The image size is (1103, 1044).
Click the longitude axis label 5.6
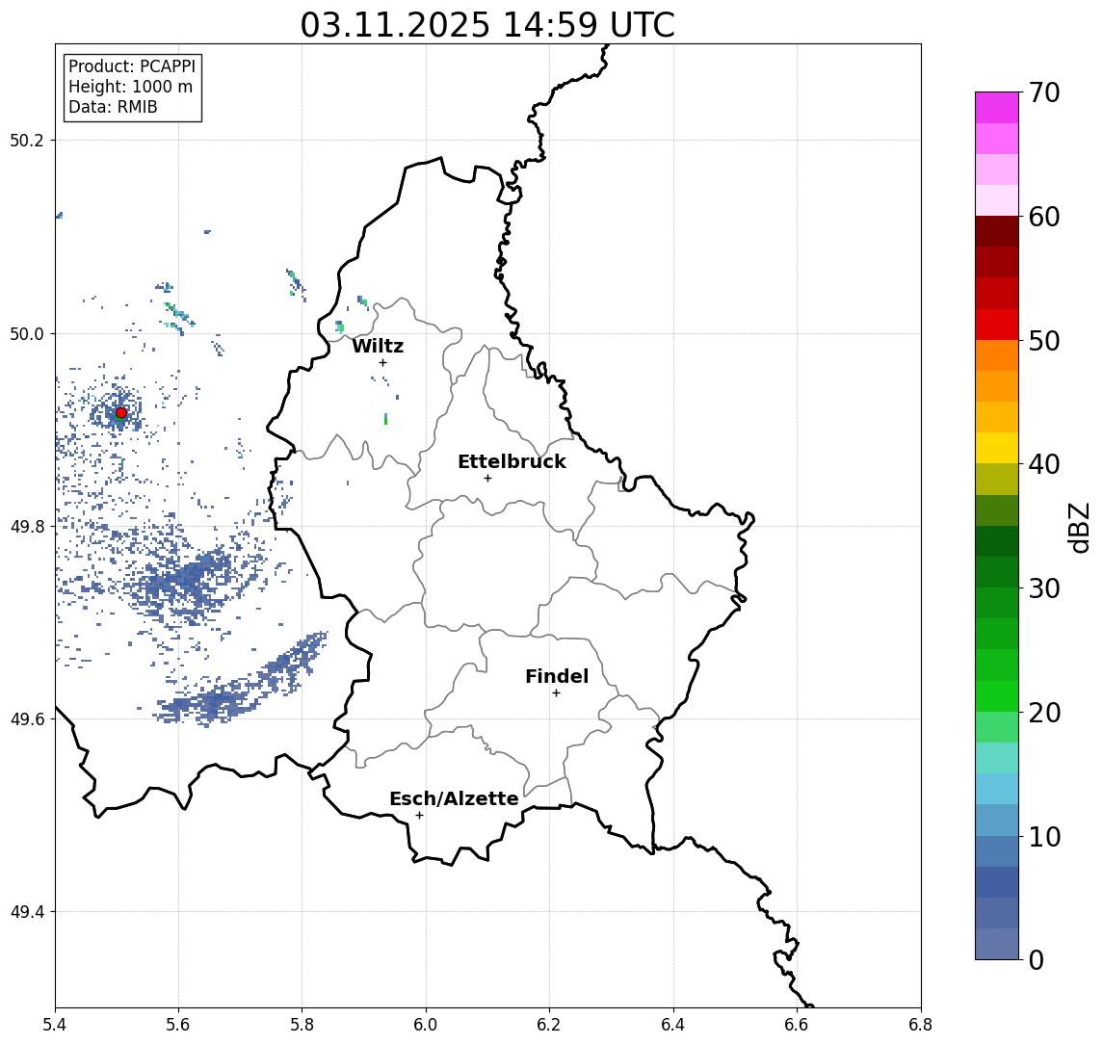click(178, 1025)
